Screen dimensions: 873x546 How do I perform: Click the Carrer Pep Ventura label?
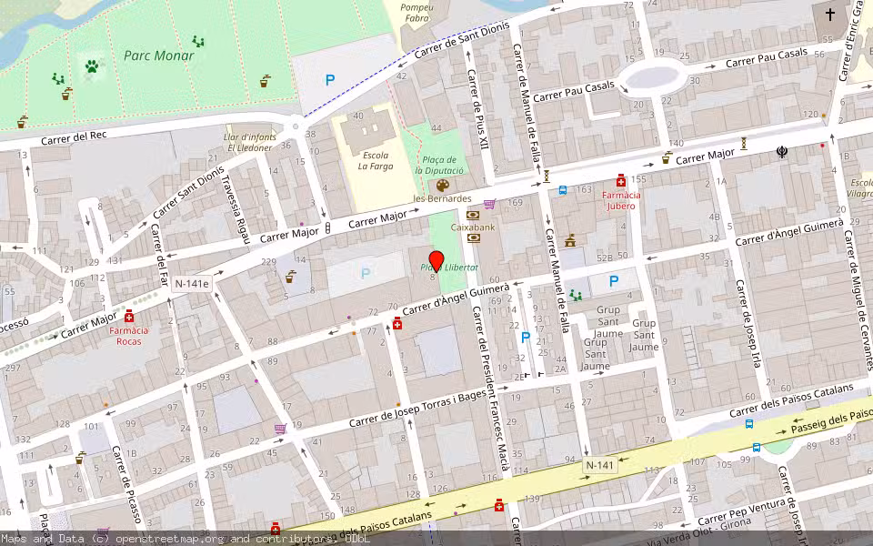coord(742,512)
